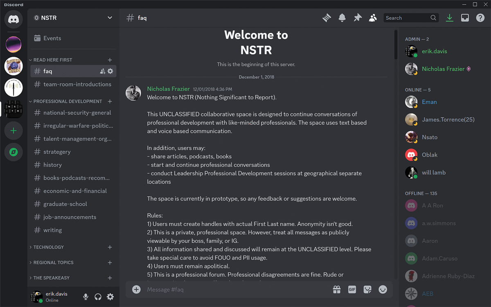Open member will lamb profile
491x307 pixels.
pyautogui.click(x=444, y=173)
